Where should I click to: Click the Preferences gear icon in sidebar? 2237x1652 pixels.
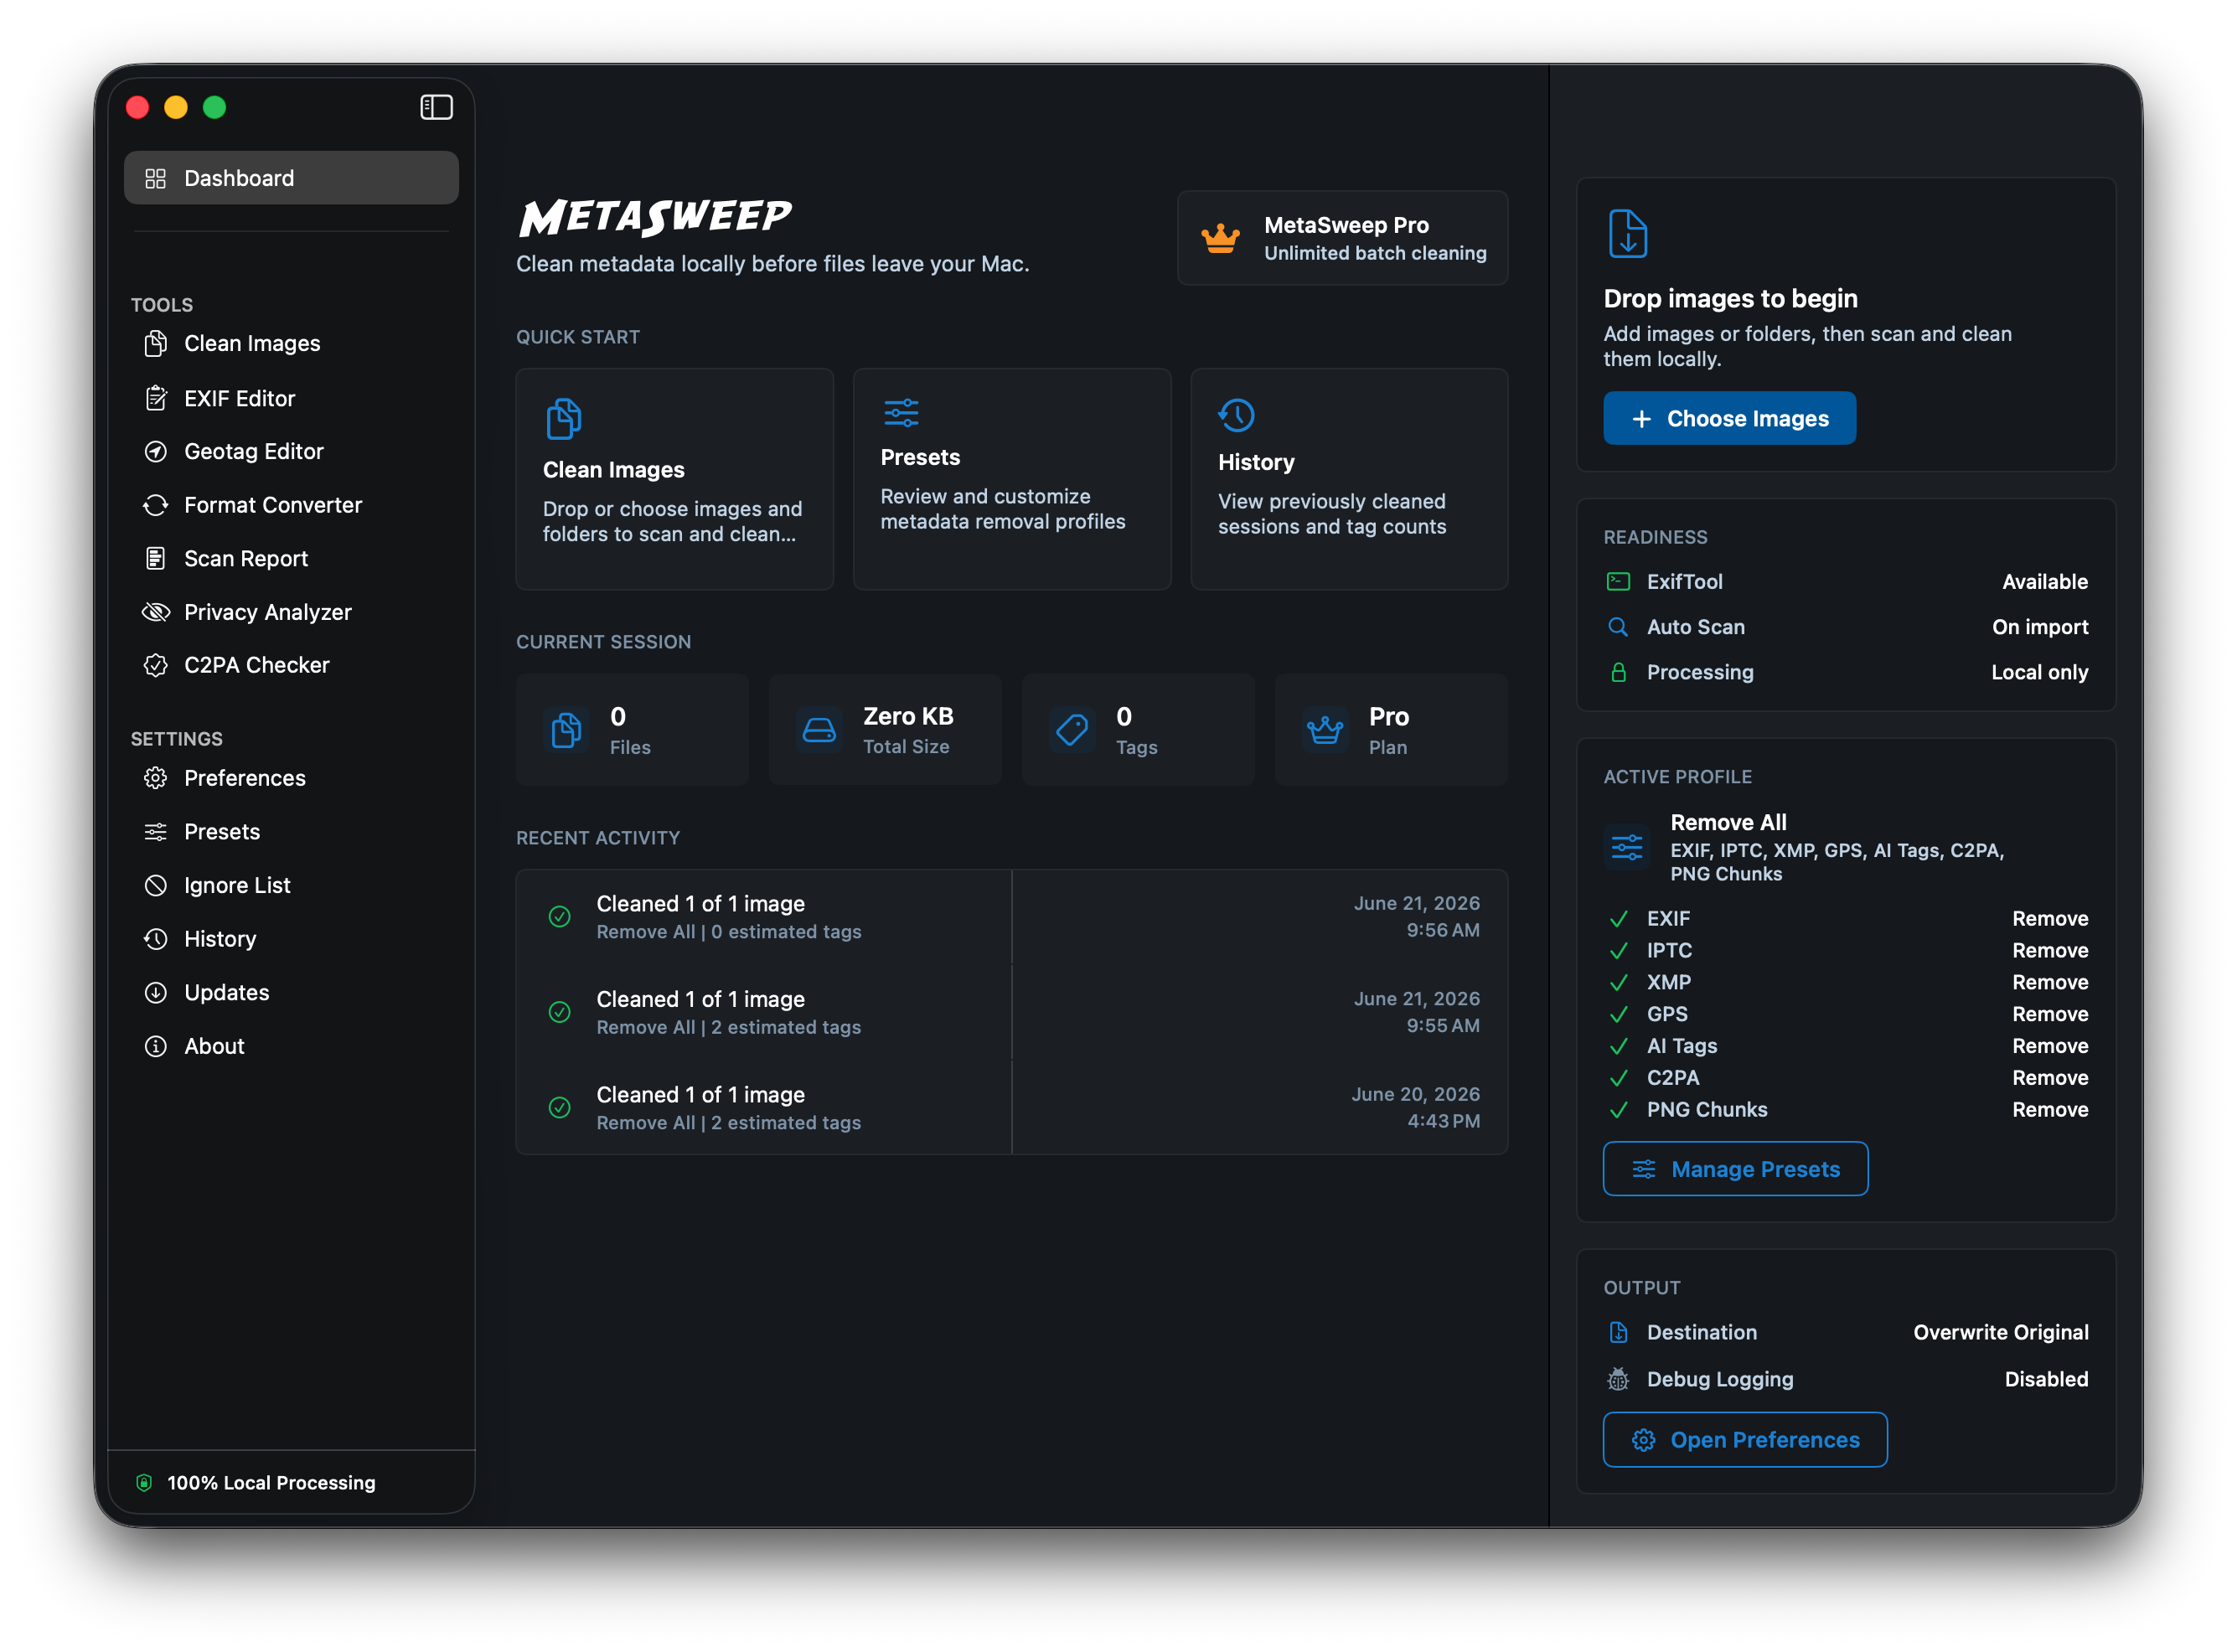click(156, 778)
